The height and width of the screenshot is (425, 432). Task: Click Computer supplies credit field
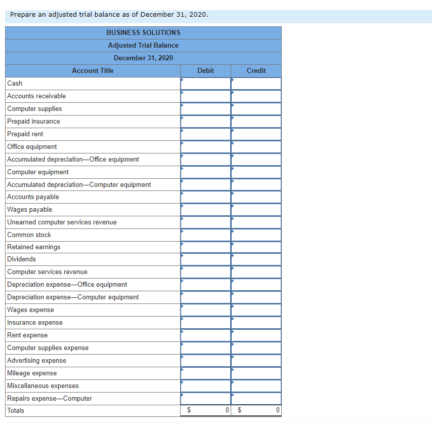point(256,109)
